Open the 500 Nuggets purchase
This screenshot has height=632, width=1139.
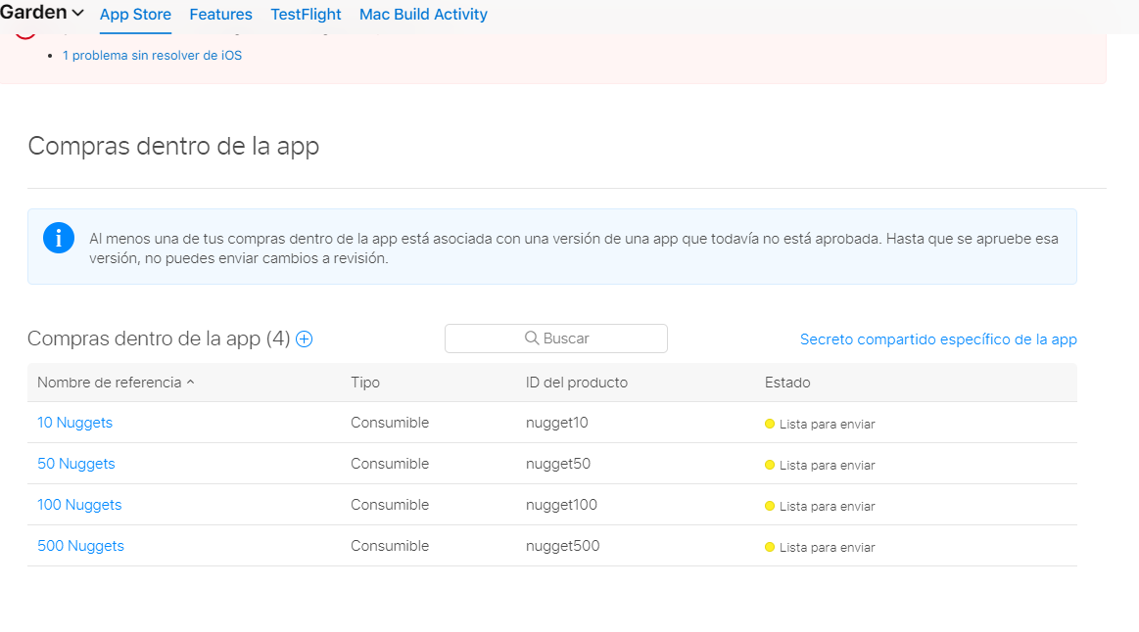coord(80,546)
